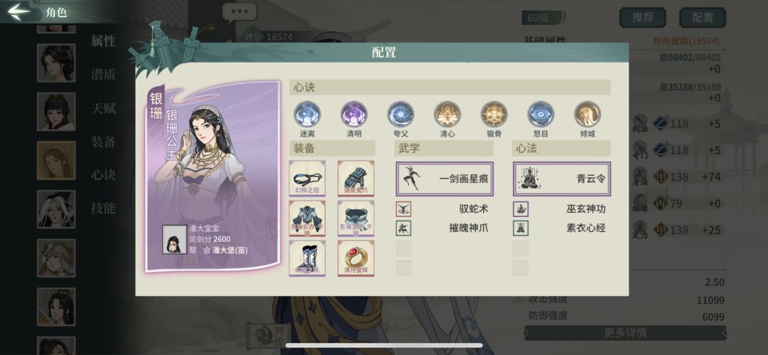Screen dimensions: 768x355
Task: Select the 一剑画星痕 martial art box
Action: pyautogui.click(x=444, y=179)
